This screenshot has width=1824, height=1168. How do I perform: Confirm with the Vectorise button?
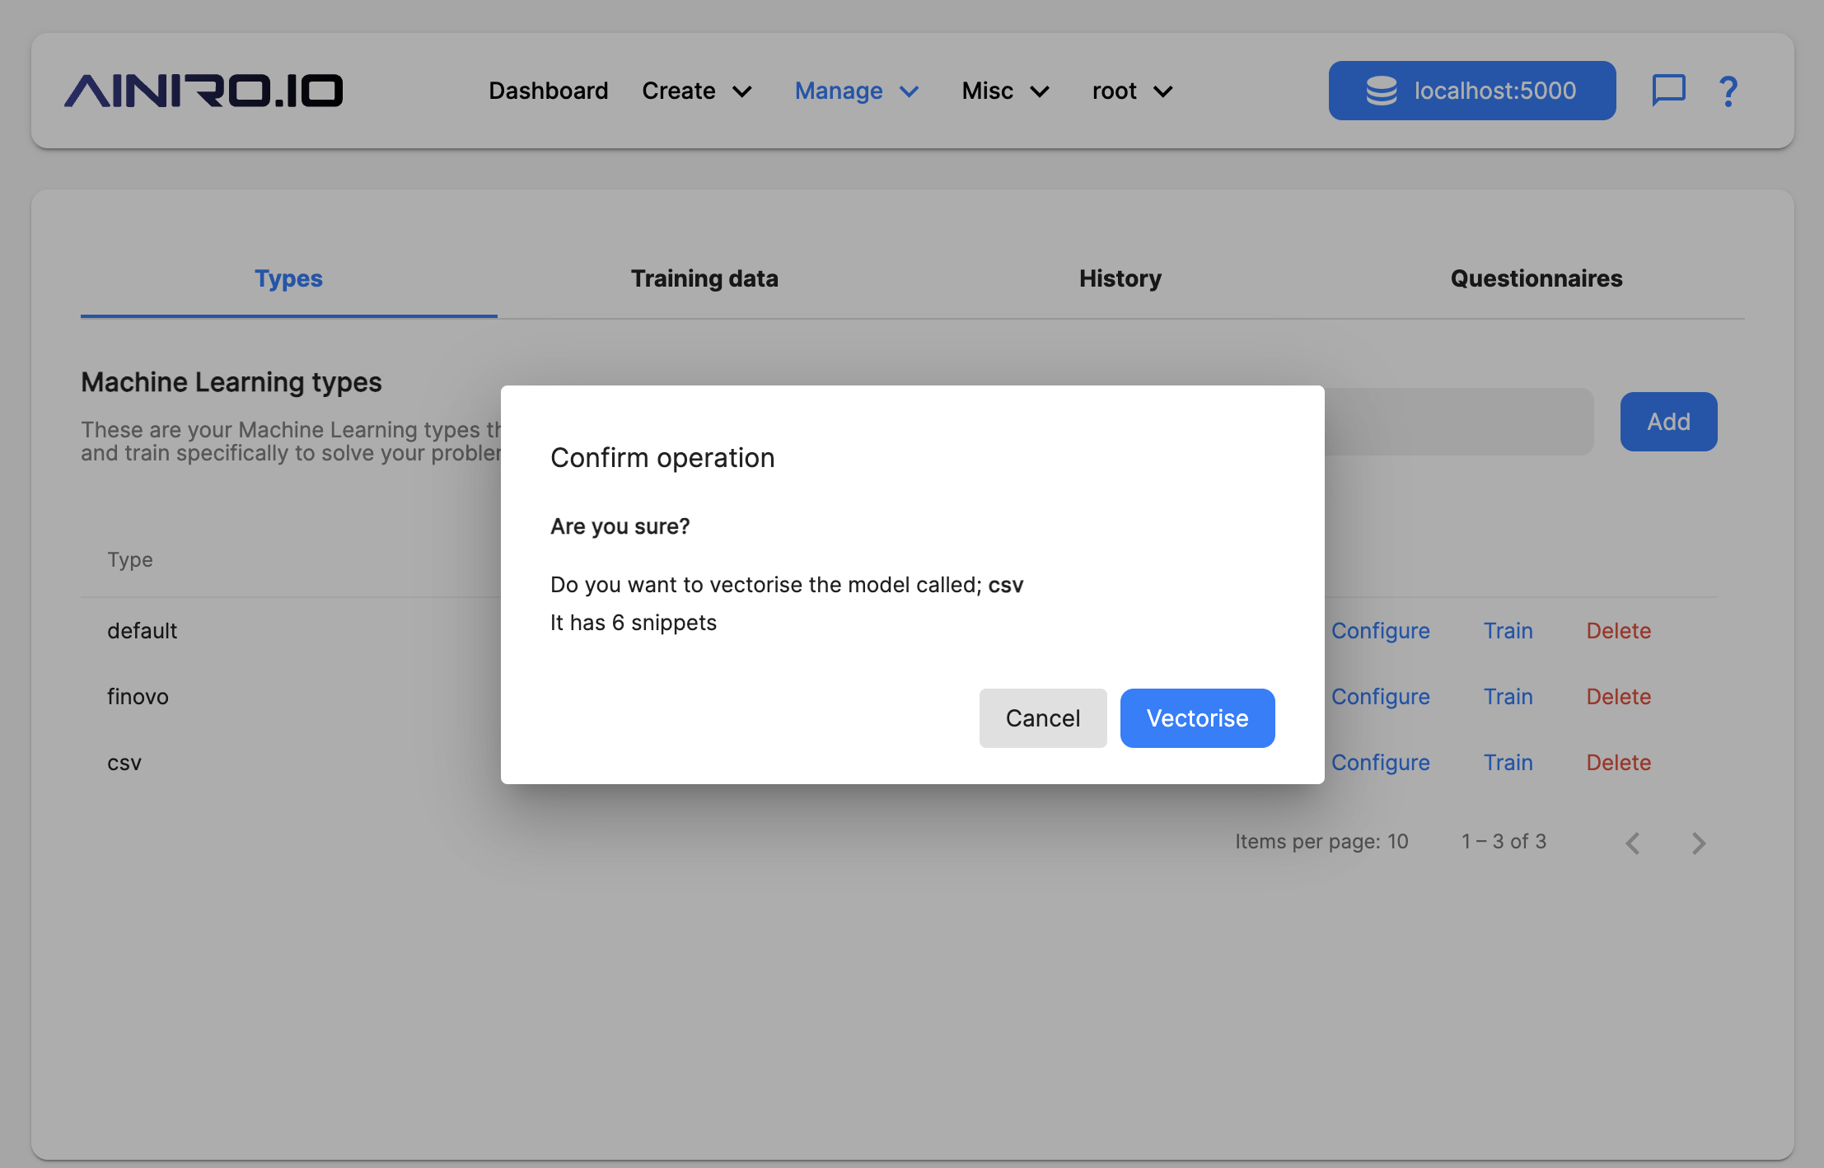pyautogui.click(x=1198, y=718)
